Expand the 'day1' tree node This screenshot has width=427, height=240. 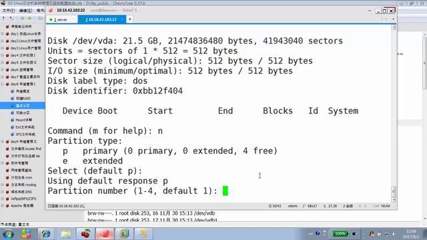3,34
